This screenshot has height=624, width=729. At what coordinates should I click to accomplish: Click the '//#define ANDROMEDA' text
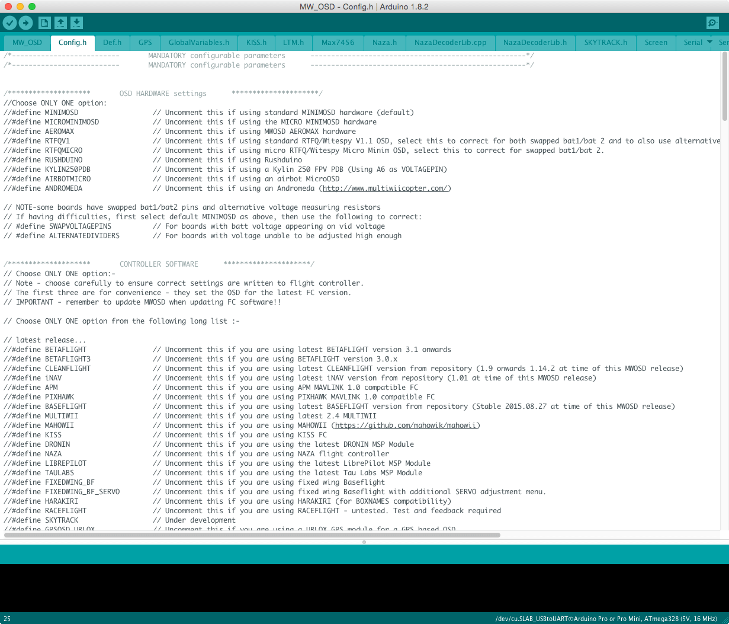tap(43, 188)
